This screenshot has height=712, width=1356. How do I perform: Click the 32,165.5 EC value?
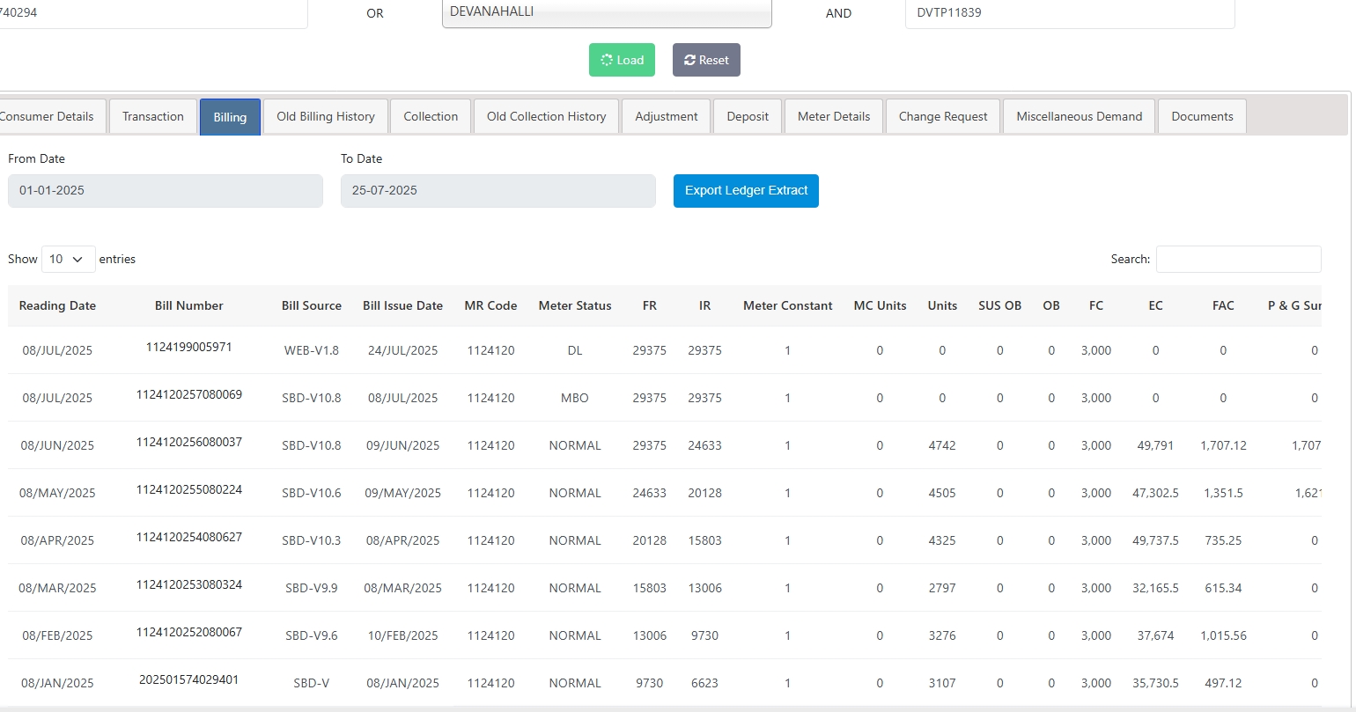click(x=1155, y=588)
